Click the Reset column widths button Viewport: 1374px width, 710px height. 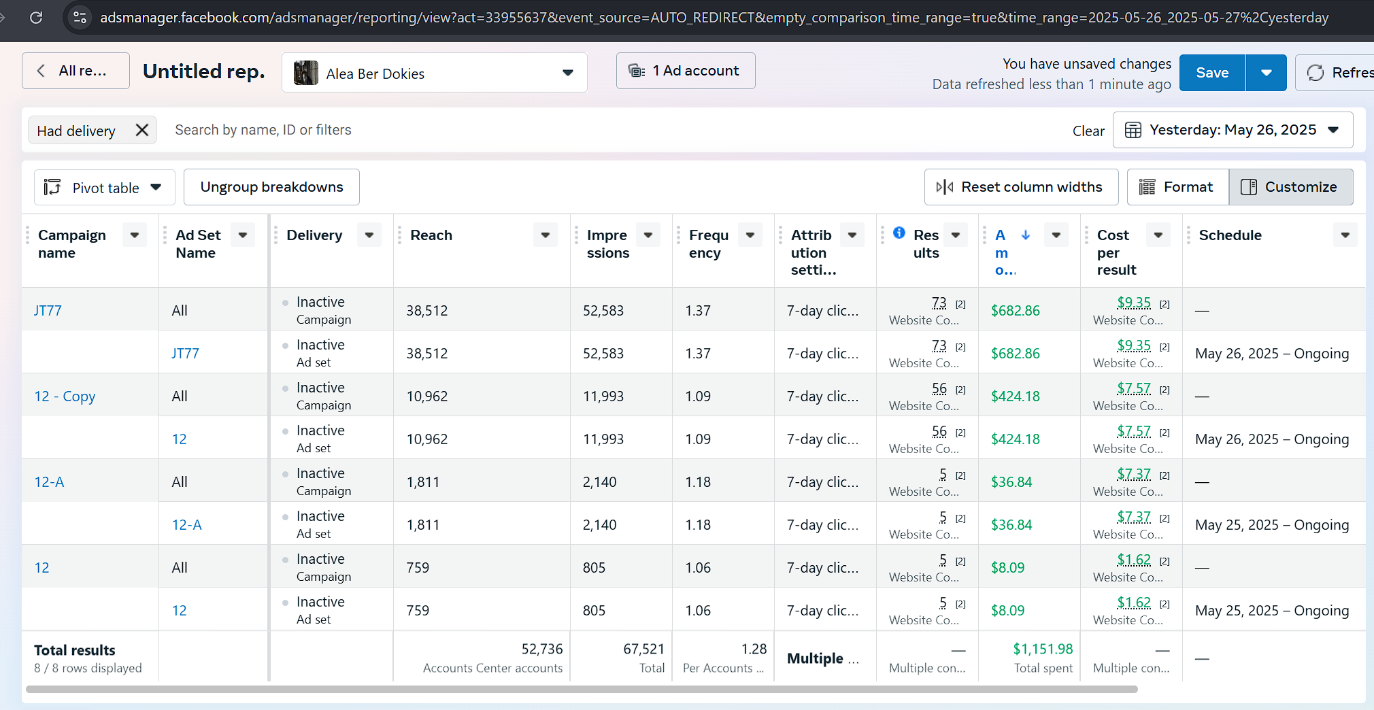tap(1021, 187)
